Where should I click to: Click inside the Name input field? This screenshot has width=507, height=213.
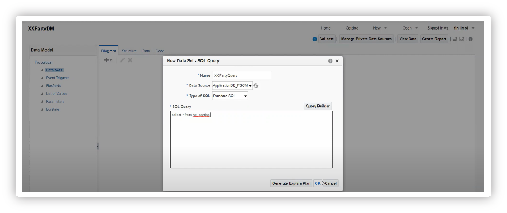(x=242, y=75)
